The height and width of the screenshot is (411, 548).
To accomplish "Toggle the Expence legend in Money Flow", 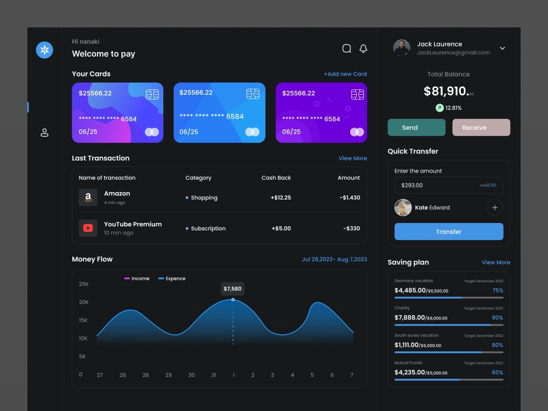I will click(x=172, y=278).
